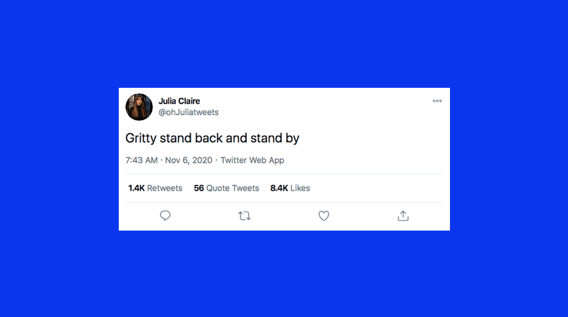Click the Nov 6, 2020 date

tap(189, 160)
